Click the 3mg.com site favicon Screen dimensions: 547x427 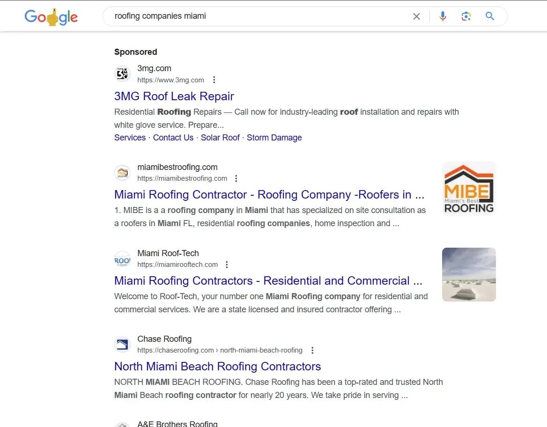[122, 74]
